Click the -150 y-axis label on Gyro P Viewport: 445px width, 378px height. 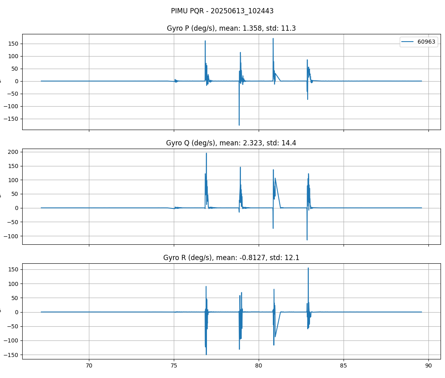[x=11, y=119]
